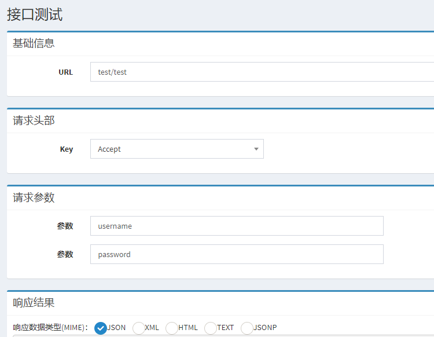Image resolution: width=434 pixels, height=337 pixels.
Task: Open the Accept key dropdown
Action: coord(177,149)
